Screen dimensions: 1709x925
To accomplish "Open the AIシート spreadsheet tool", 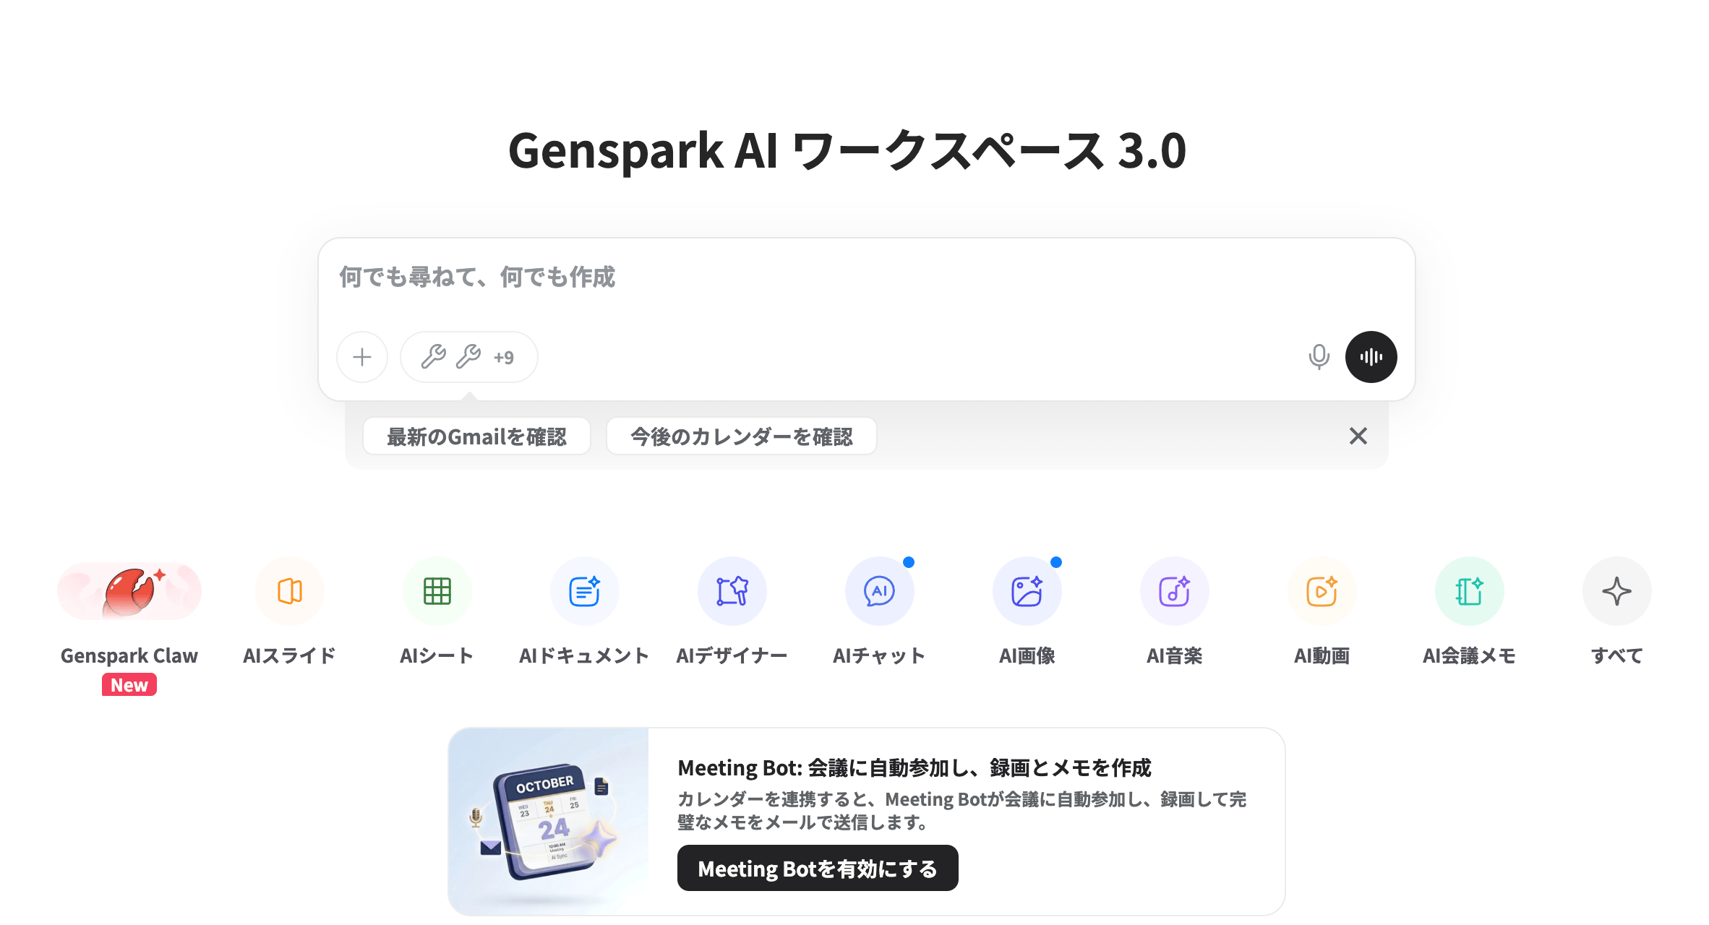I will click(x=437, y=591).
